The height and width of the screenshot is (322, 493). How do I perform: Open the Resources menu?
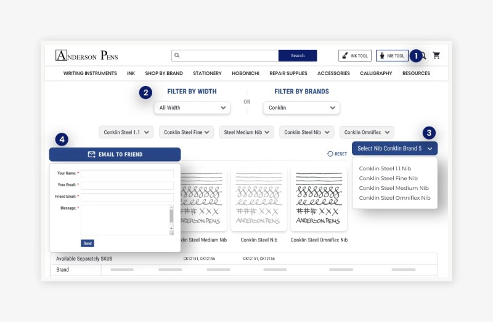pyautogui.click(x=417, y=73)
